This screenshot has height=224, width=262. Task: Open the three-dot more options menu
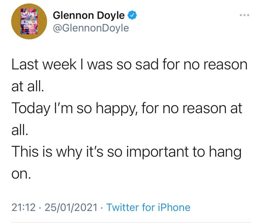244,16
